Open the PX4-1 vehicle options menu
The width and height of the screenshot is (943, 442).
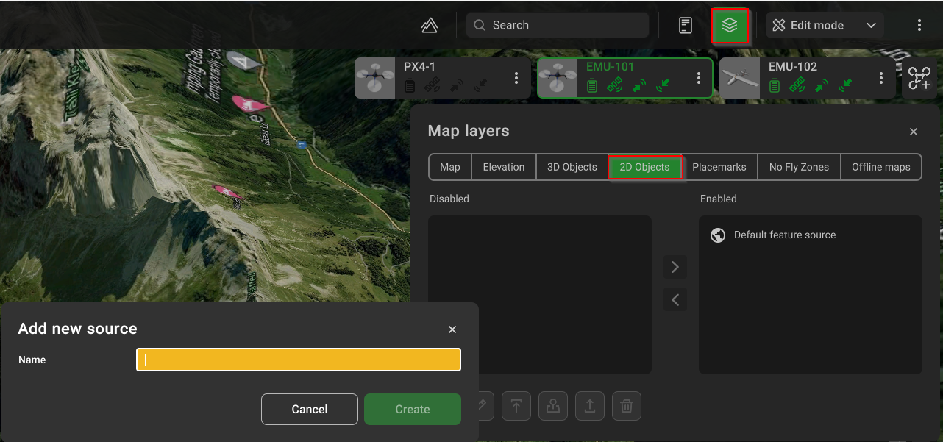point(516,78)
